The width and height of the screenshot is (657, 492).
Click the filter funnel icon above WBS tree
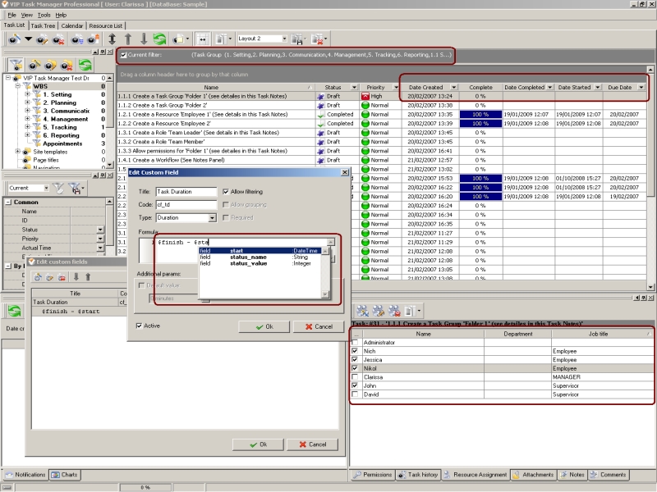[16, 65]
